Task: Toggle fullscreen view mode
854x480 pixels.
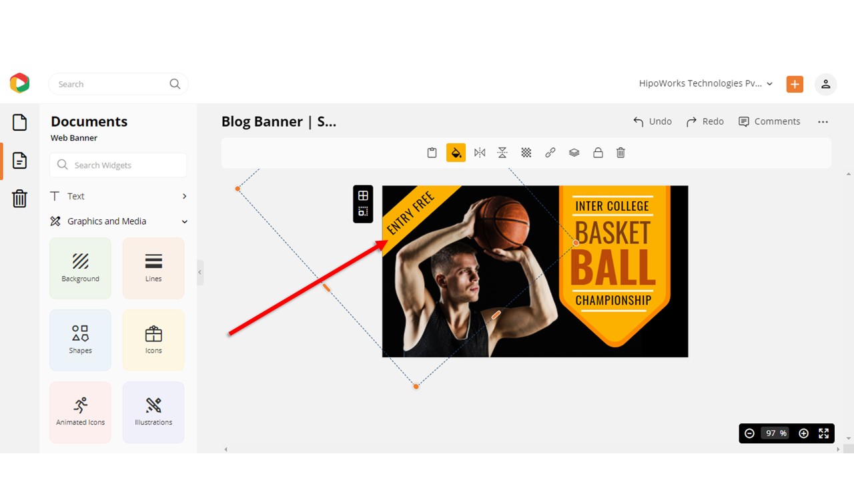Action: [823, 433]
